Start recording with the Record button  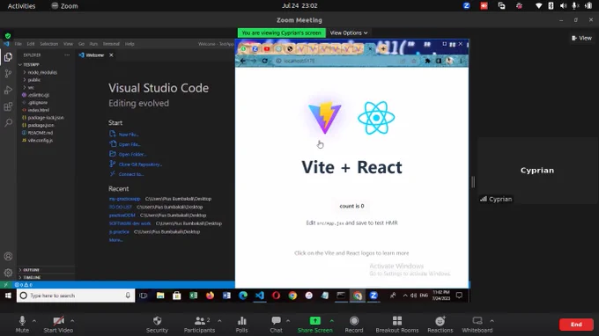point(354,325)
